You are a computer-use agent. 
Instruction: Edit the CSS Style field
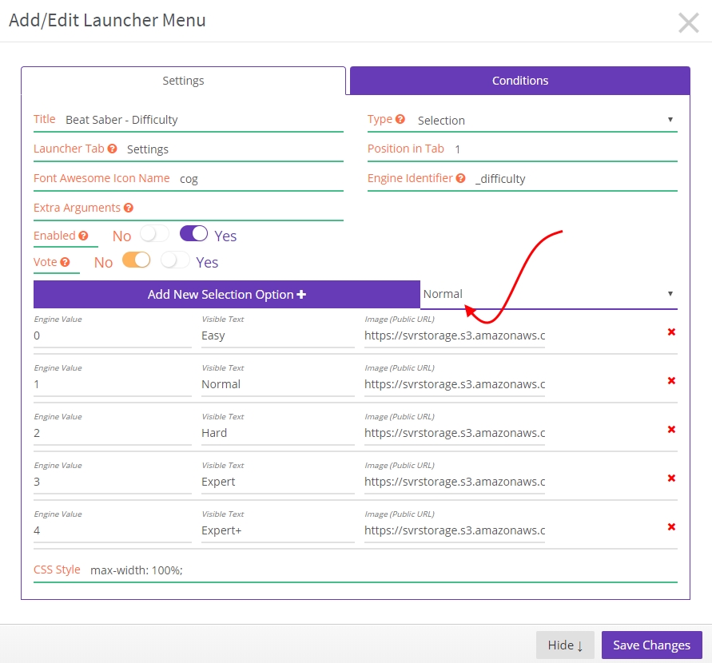(384, 570)
